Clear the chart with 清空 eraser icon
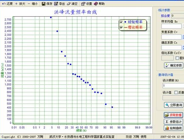Image resolution: width=184 pixels, height=140 pixels. coord(69,4)
